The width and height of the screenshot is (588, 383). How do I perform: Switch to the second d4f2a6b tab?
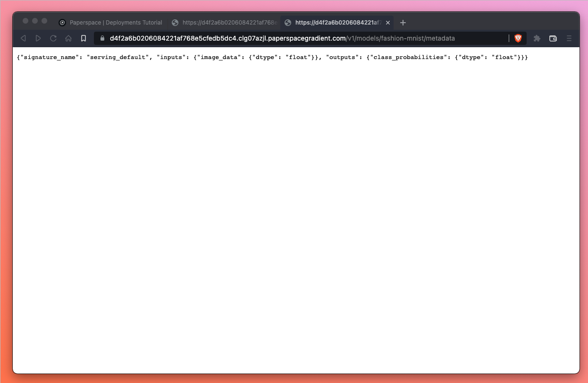click(x=224, y=23)
